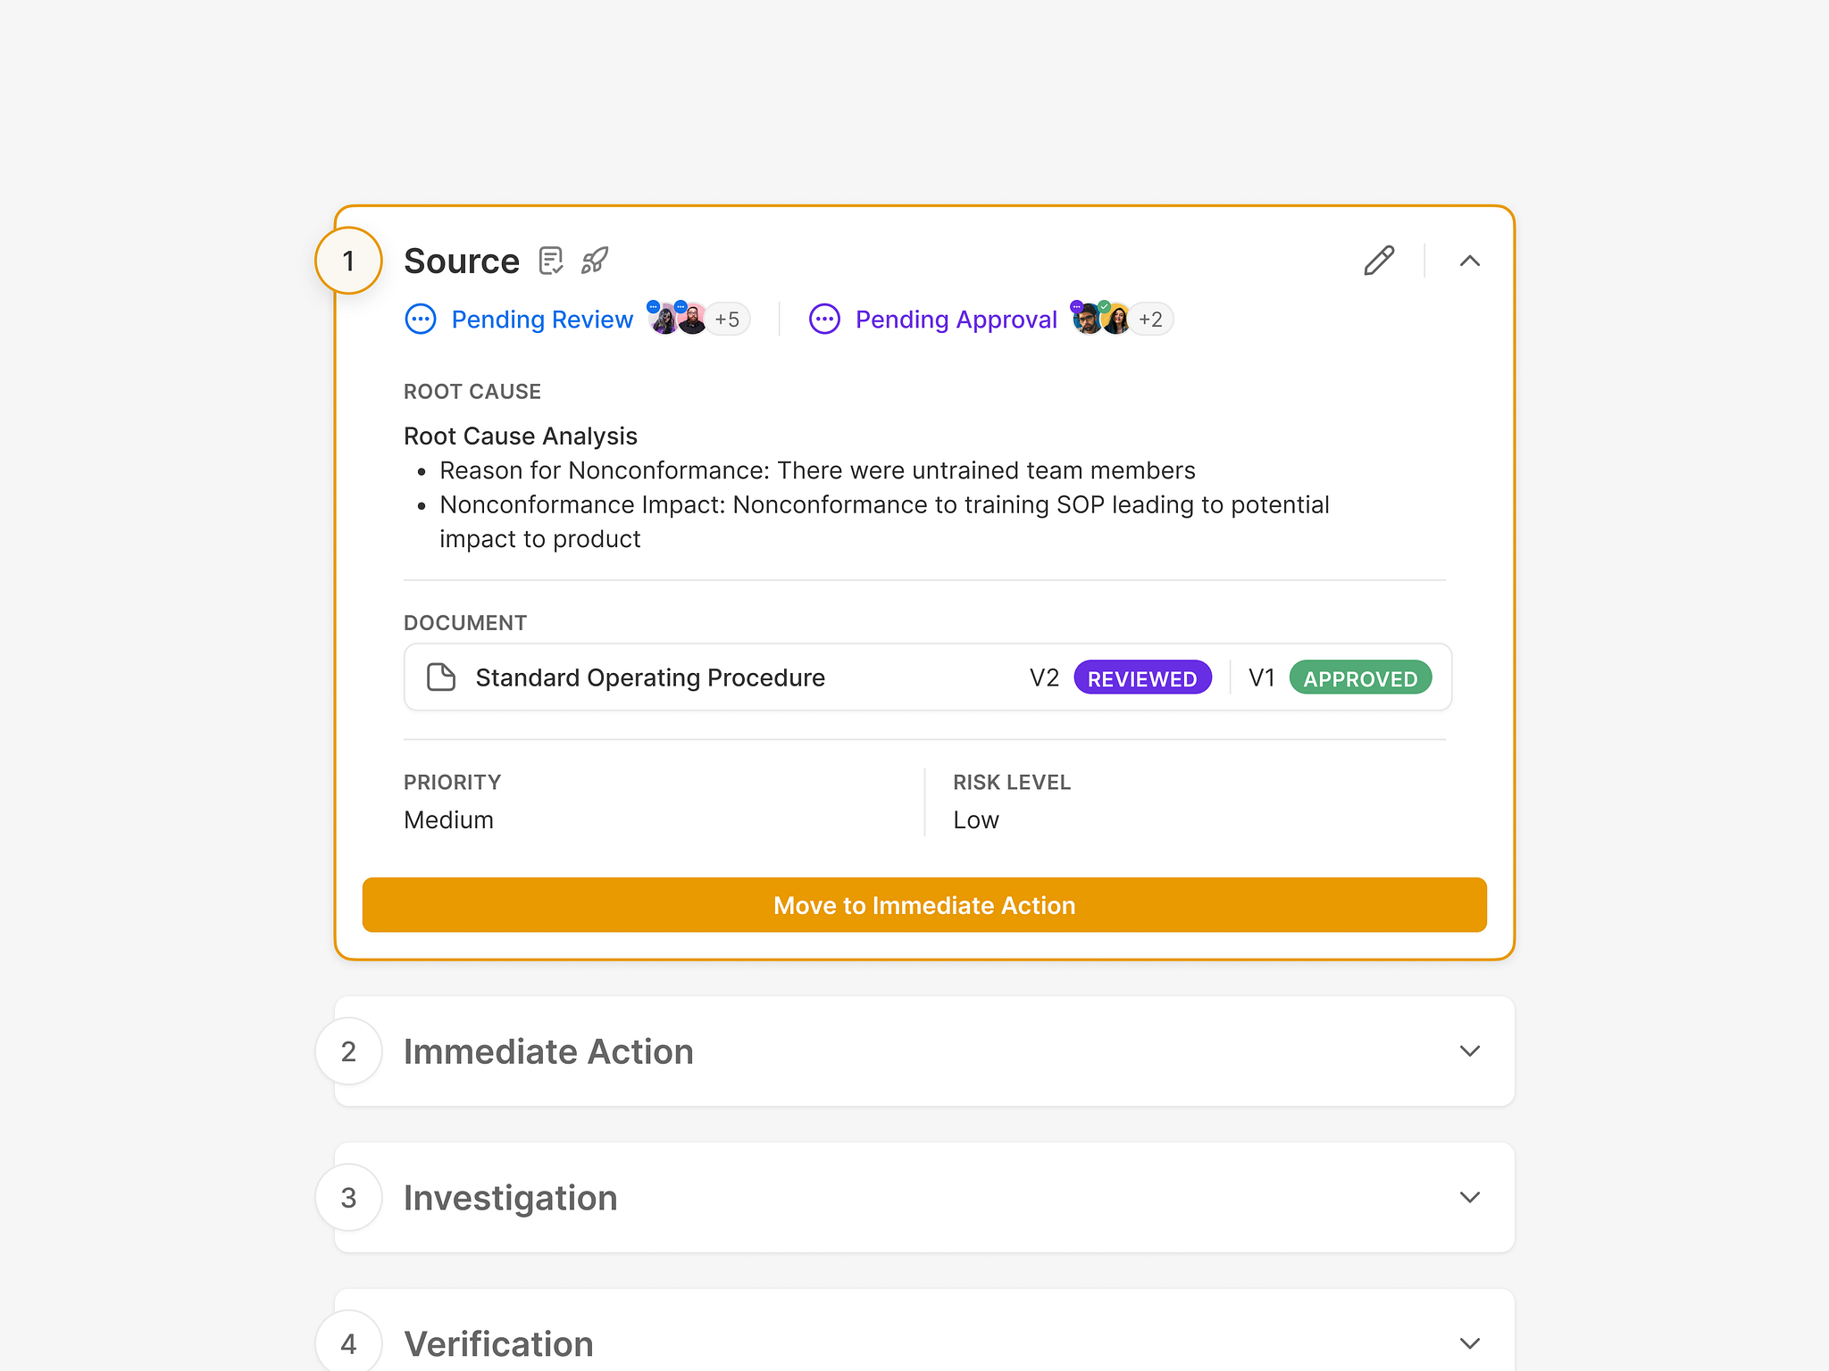Click the document icon beside Standard Operating Procedure
This screenshot has height=1371, width=1829.
[438, 677]
